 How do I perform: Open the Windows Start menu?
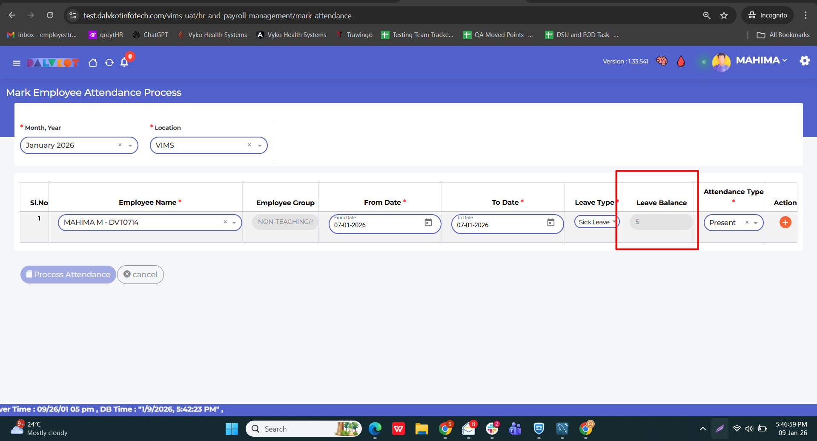point(232,429)
